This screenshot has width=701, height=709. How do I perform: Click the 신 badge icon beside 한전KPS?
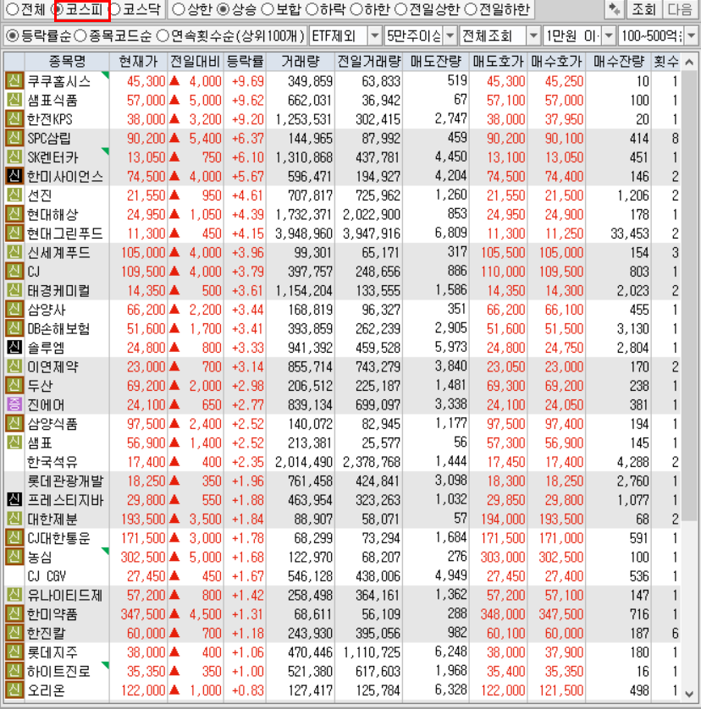click(x=14, y=119)
